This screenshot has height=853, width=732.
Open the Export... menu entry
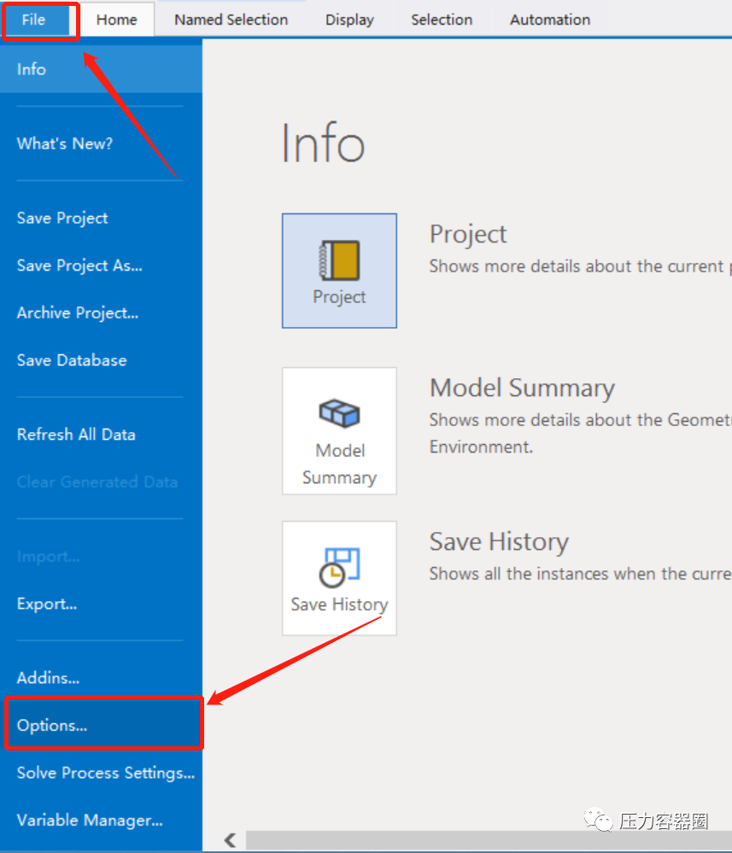tap(47, 604)
